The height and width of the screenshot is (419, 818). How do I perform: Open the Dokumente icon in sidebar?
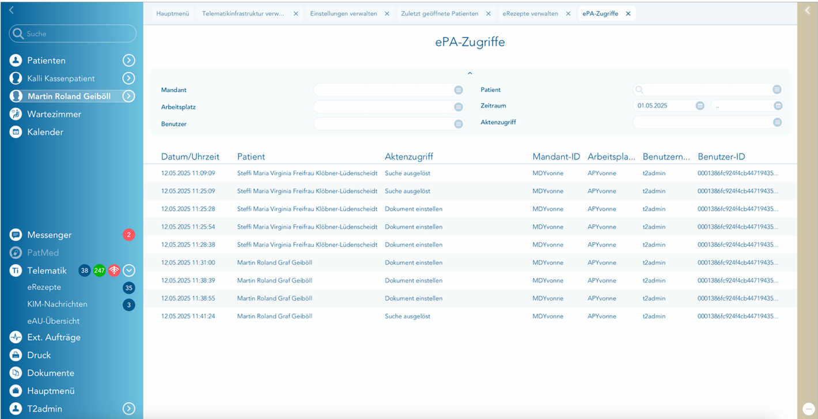pyautogui.click(x=16, y=373)
